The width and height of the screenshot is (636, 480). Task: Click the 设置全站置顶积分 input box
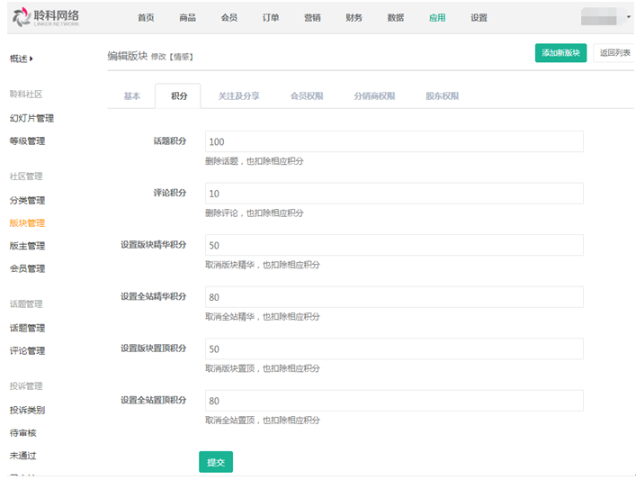[394, 401]
